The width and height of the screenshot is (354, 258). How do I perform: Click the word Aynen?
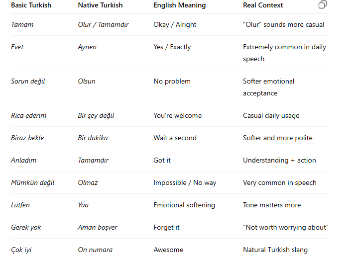(87, 47)
